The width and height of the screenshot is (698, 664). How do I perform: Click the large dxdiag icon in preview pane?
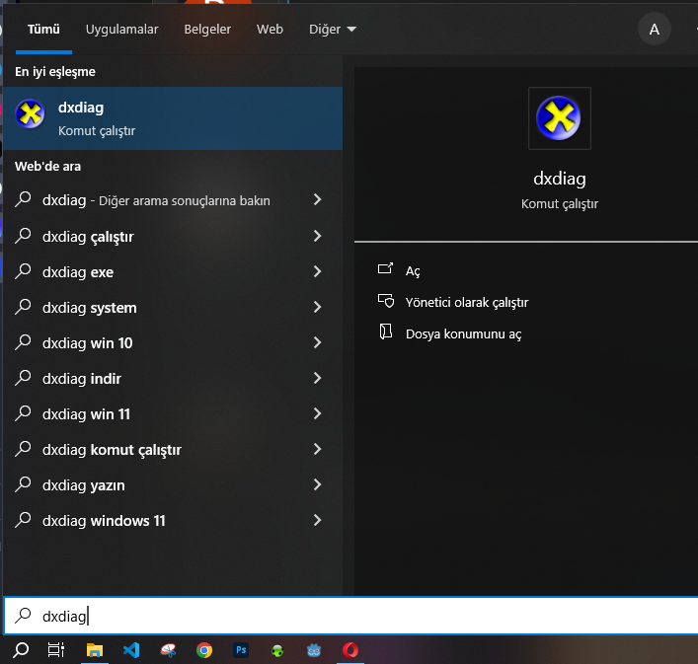pyautogui.click(x=559, y=118)
